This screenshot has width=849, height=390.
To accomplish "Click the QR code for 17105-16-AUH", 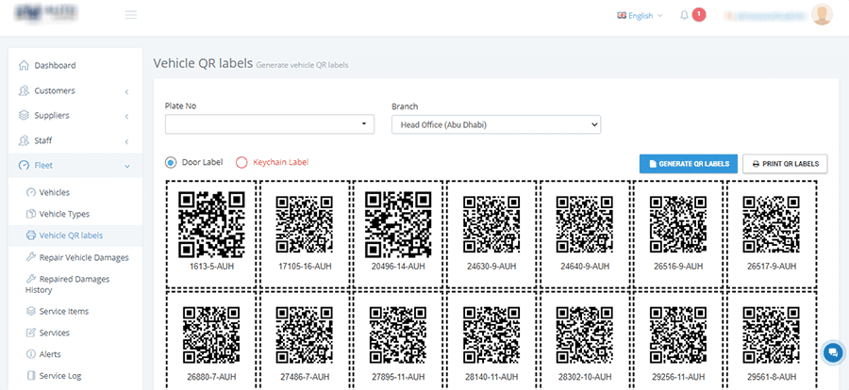I will pyautogui.click(x=305, y=224).
